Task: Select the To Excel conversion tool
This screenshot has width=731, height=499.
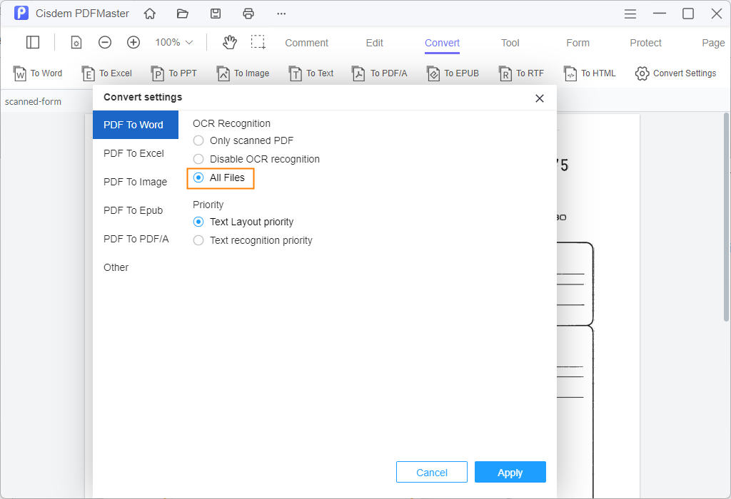Action: [107, 73]
